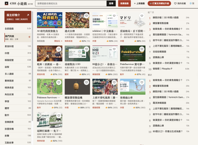This screenshot has width=198, height=145.
Task: Click 打賞支持網站升級 donation button
Action: pyautogui.click(x=159, y=3)
